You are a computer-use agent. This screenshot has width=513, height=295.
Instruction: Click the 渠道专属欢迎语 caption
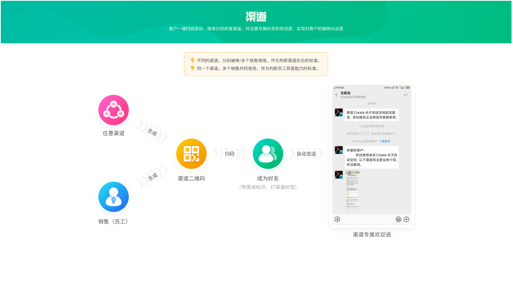372,235
